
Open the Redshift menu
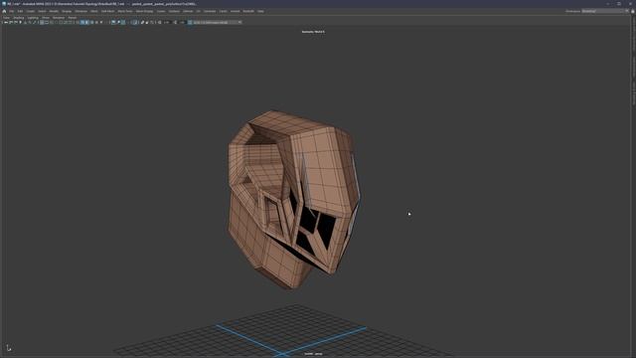248,11
